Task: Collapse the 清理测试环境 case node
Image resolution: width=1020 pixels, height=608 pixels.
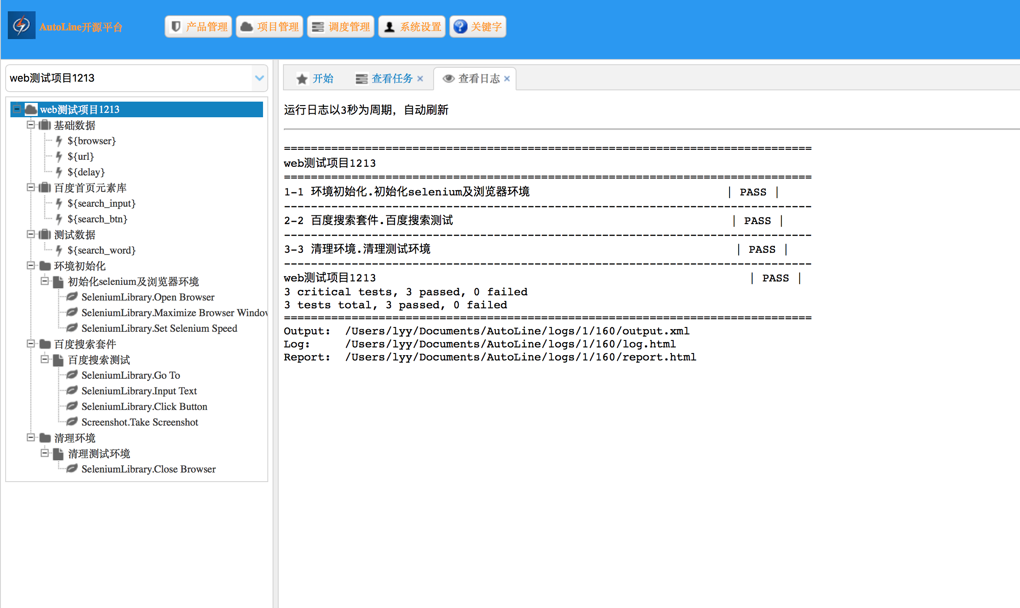Action: tap(45, 453)
